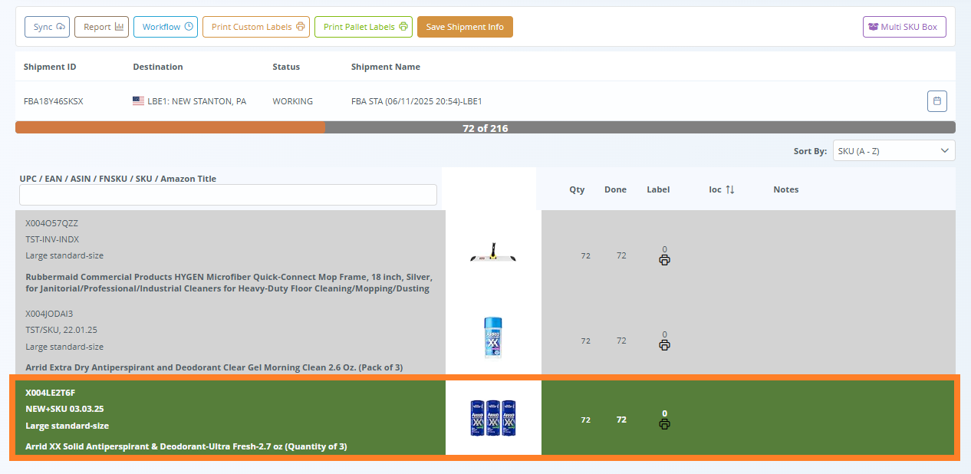Image resolution: width=971 pixels, height=474 pixels.
Task: Select the shipment ID FBA18Y46SKSX
Action: click(x=52, y=100)
